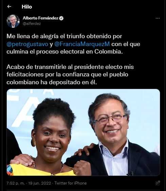Click the paragraph starting 'Acabo de transmitirle'
This screenshot has width=166, height=191.
pos(70,75)
